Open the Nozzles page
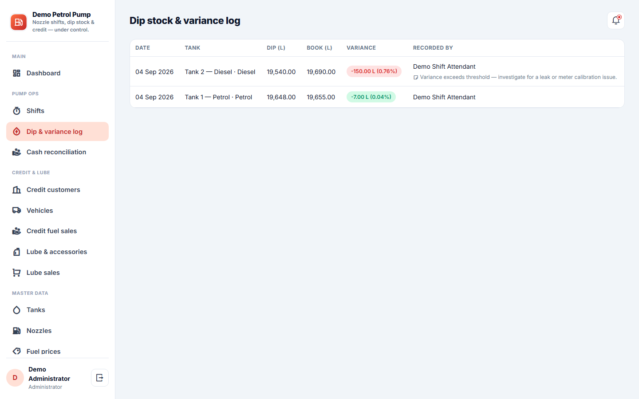This screenshot has width=639, height=399. pyautogui.click(x=57, y=331)
